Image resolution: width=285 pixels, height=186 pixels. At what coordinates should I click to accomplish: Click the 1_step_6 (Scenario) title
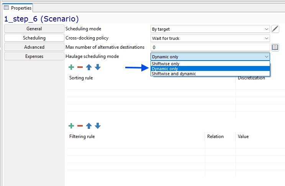41,19
